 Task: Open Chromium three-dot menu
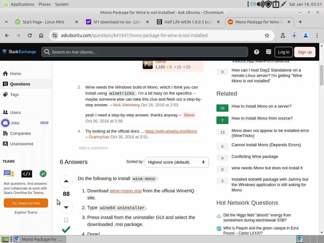[317, 35]
